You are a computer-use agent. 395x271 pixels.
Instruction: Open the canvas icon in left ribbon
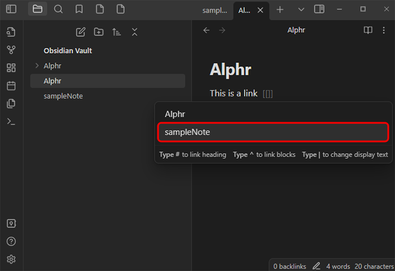(11, 68)
